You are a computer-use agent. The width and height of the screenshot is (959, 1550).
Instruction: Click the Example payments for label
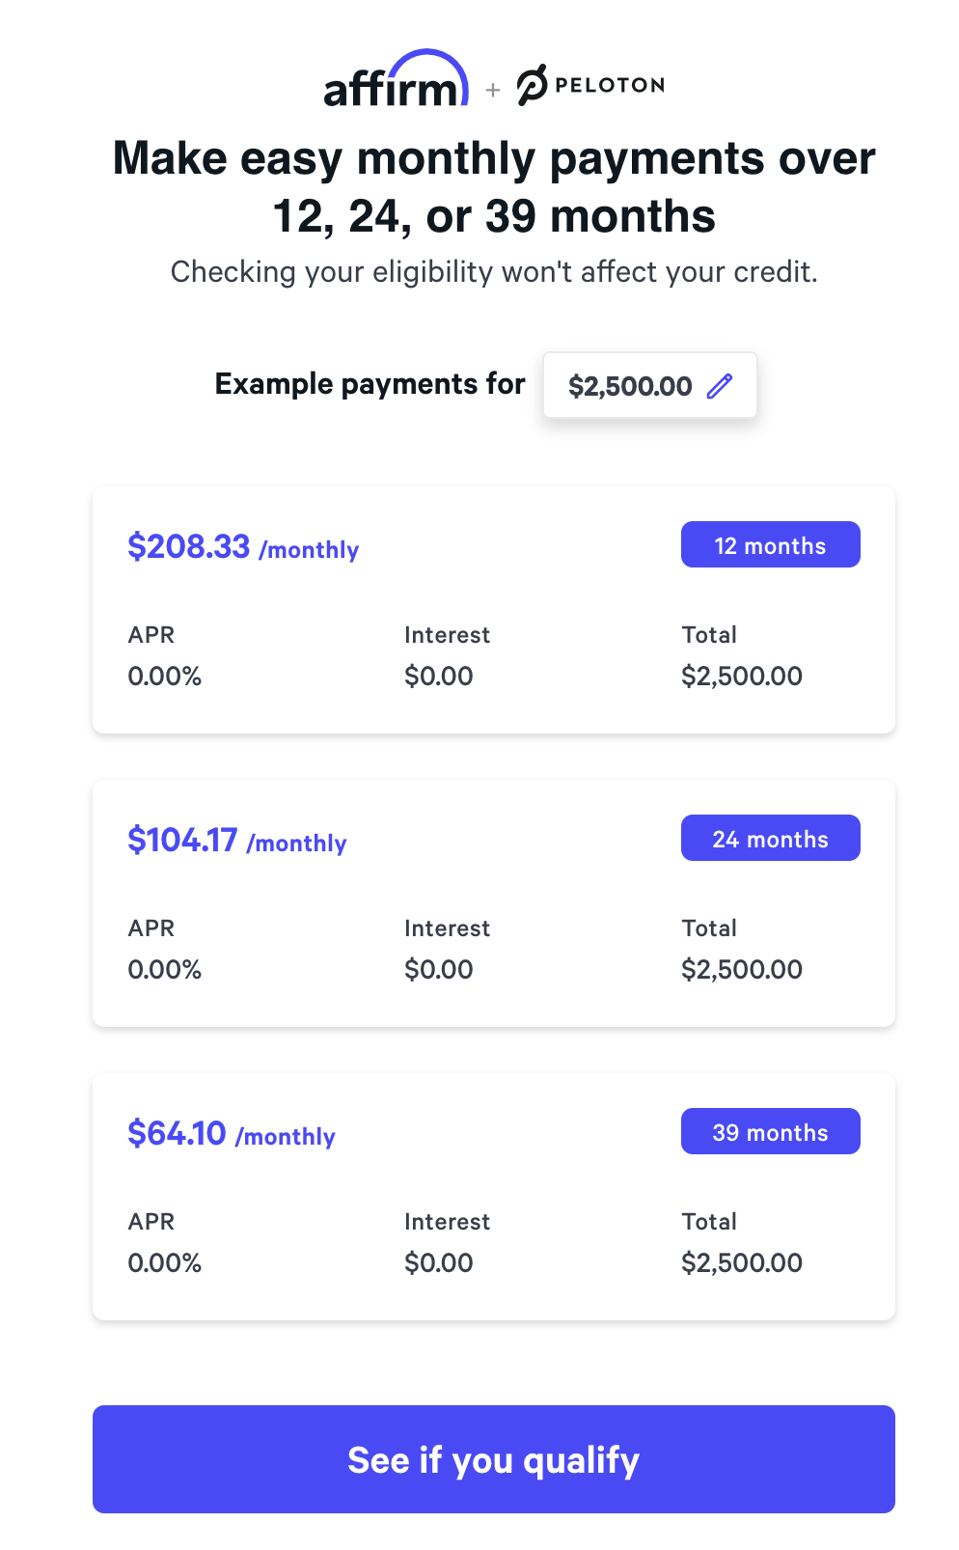click(x=370, y=384)
